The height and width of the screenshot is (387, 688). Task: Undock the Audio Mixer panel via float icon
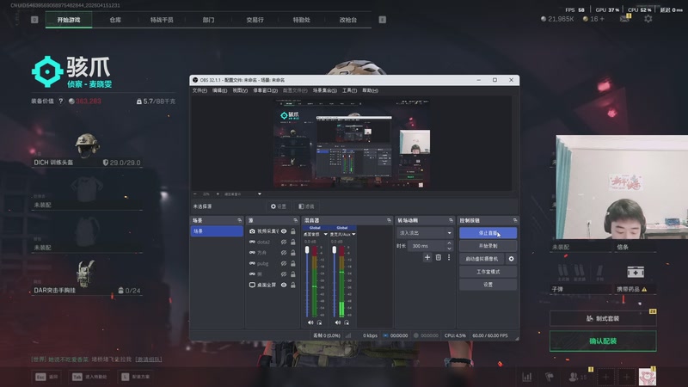pos(390,220)
